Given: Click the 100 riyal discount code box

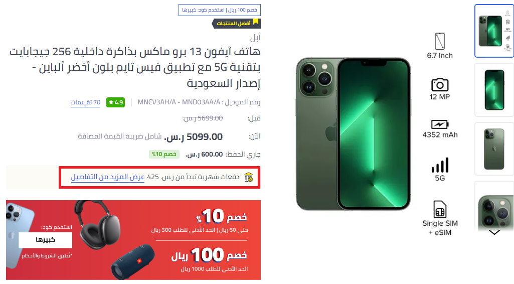Looking at the screenshot, I should point(220,10).
